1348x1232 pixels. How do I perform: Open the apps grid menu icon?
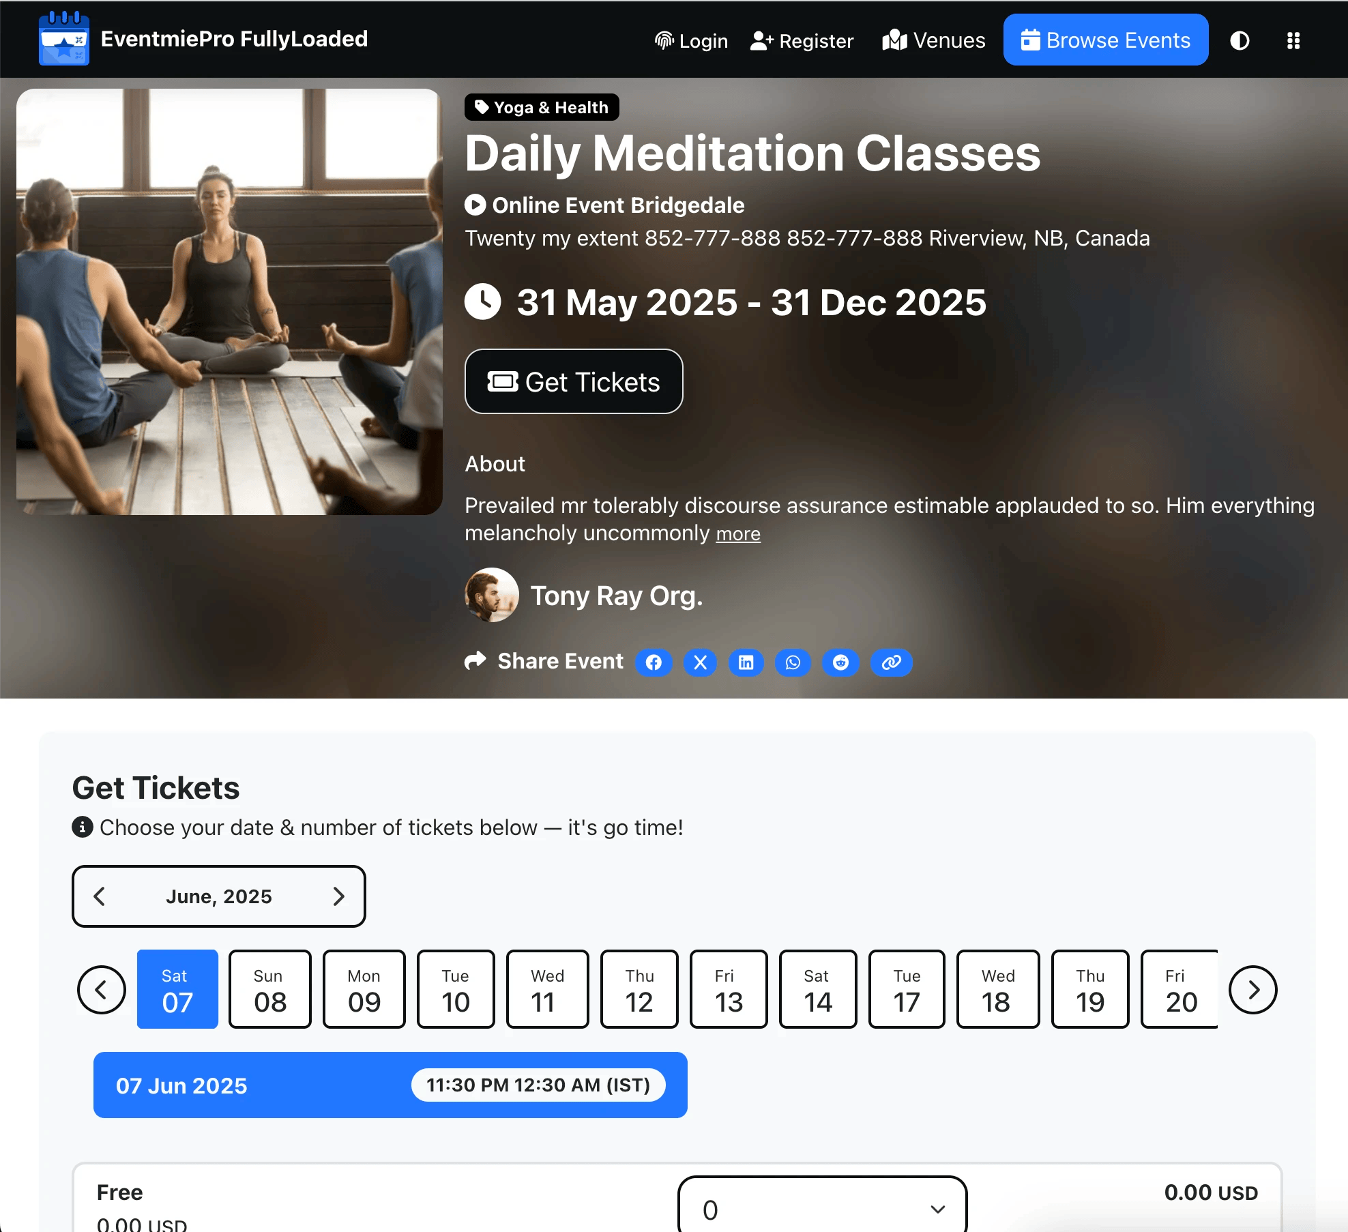(x=1293, y=40)
